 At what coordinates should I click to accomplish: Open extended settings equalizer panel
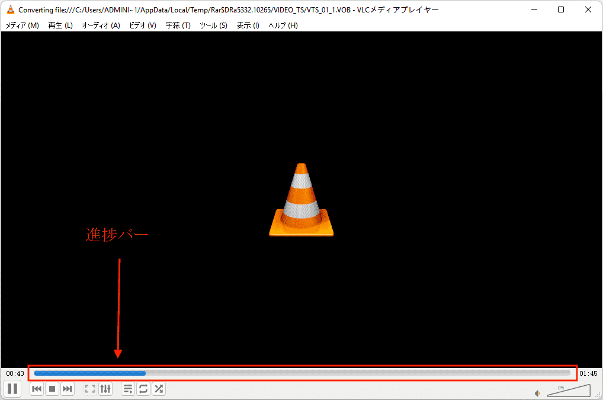click(x=105, y=389)
